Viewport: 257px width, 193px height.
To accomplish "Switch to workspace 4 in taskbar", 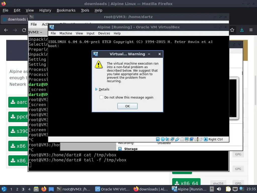I will click(x=29, y=189).
